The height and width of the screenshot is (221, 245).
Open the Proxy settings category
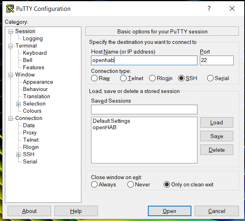point(30,133)
